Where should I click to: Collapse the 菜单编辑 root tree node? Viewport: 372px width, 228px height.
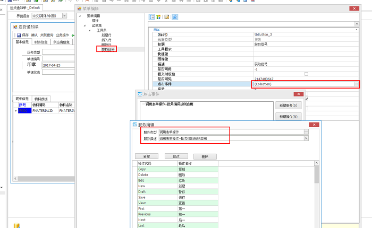(x=80, y=16)
